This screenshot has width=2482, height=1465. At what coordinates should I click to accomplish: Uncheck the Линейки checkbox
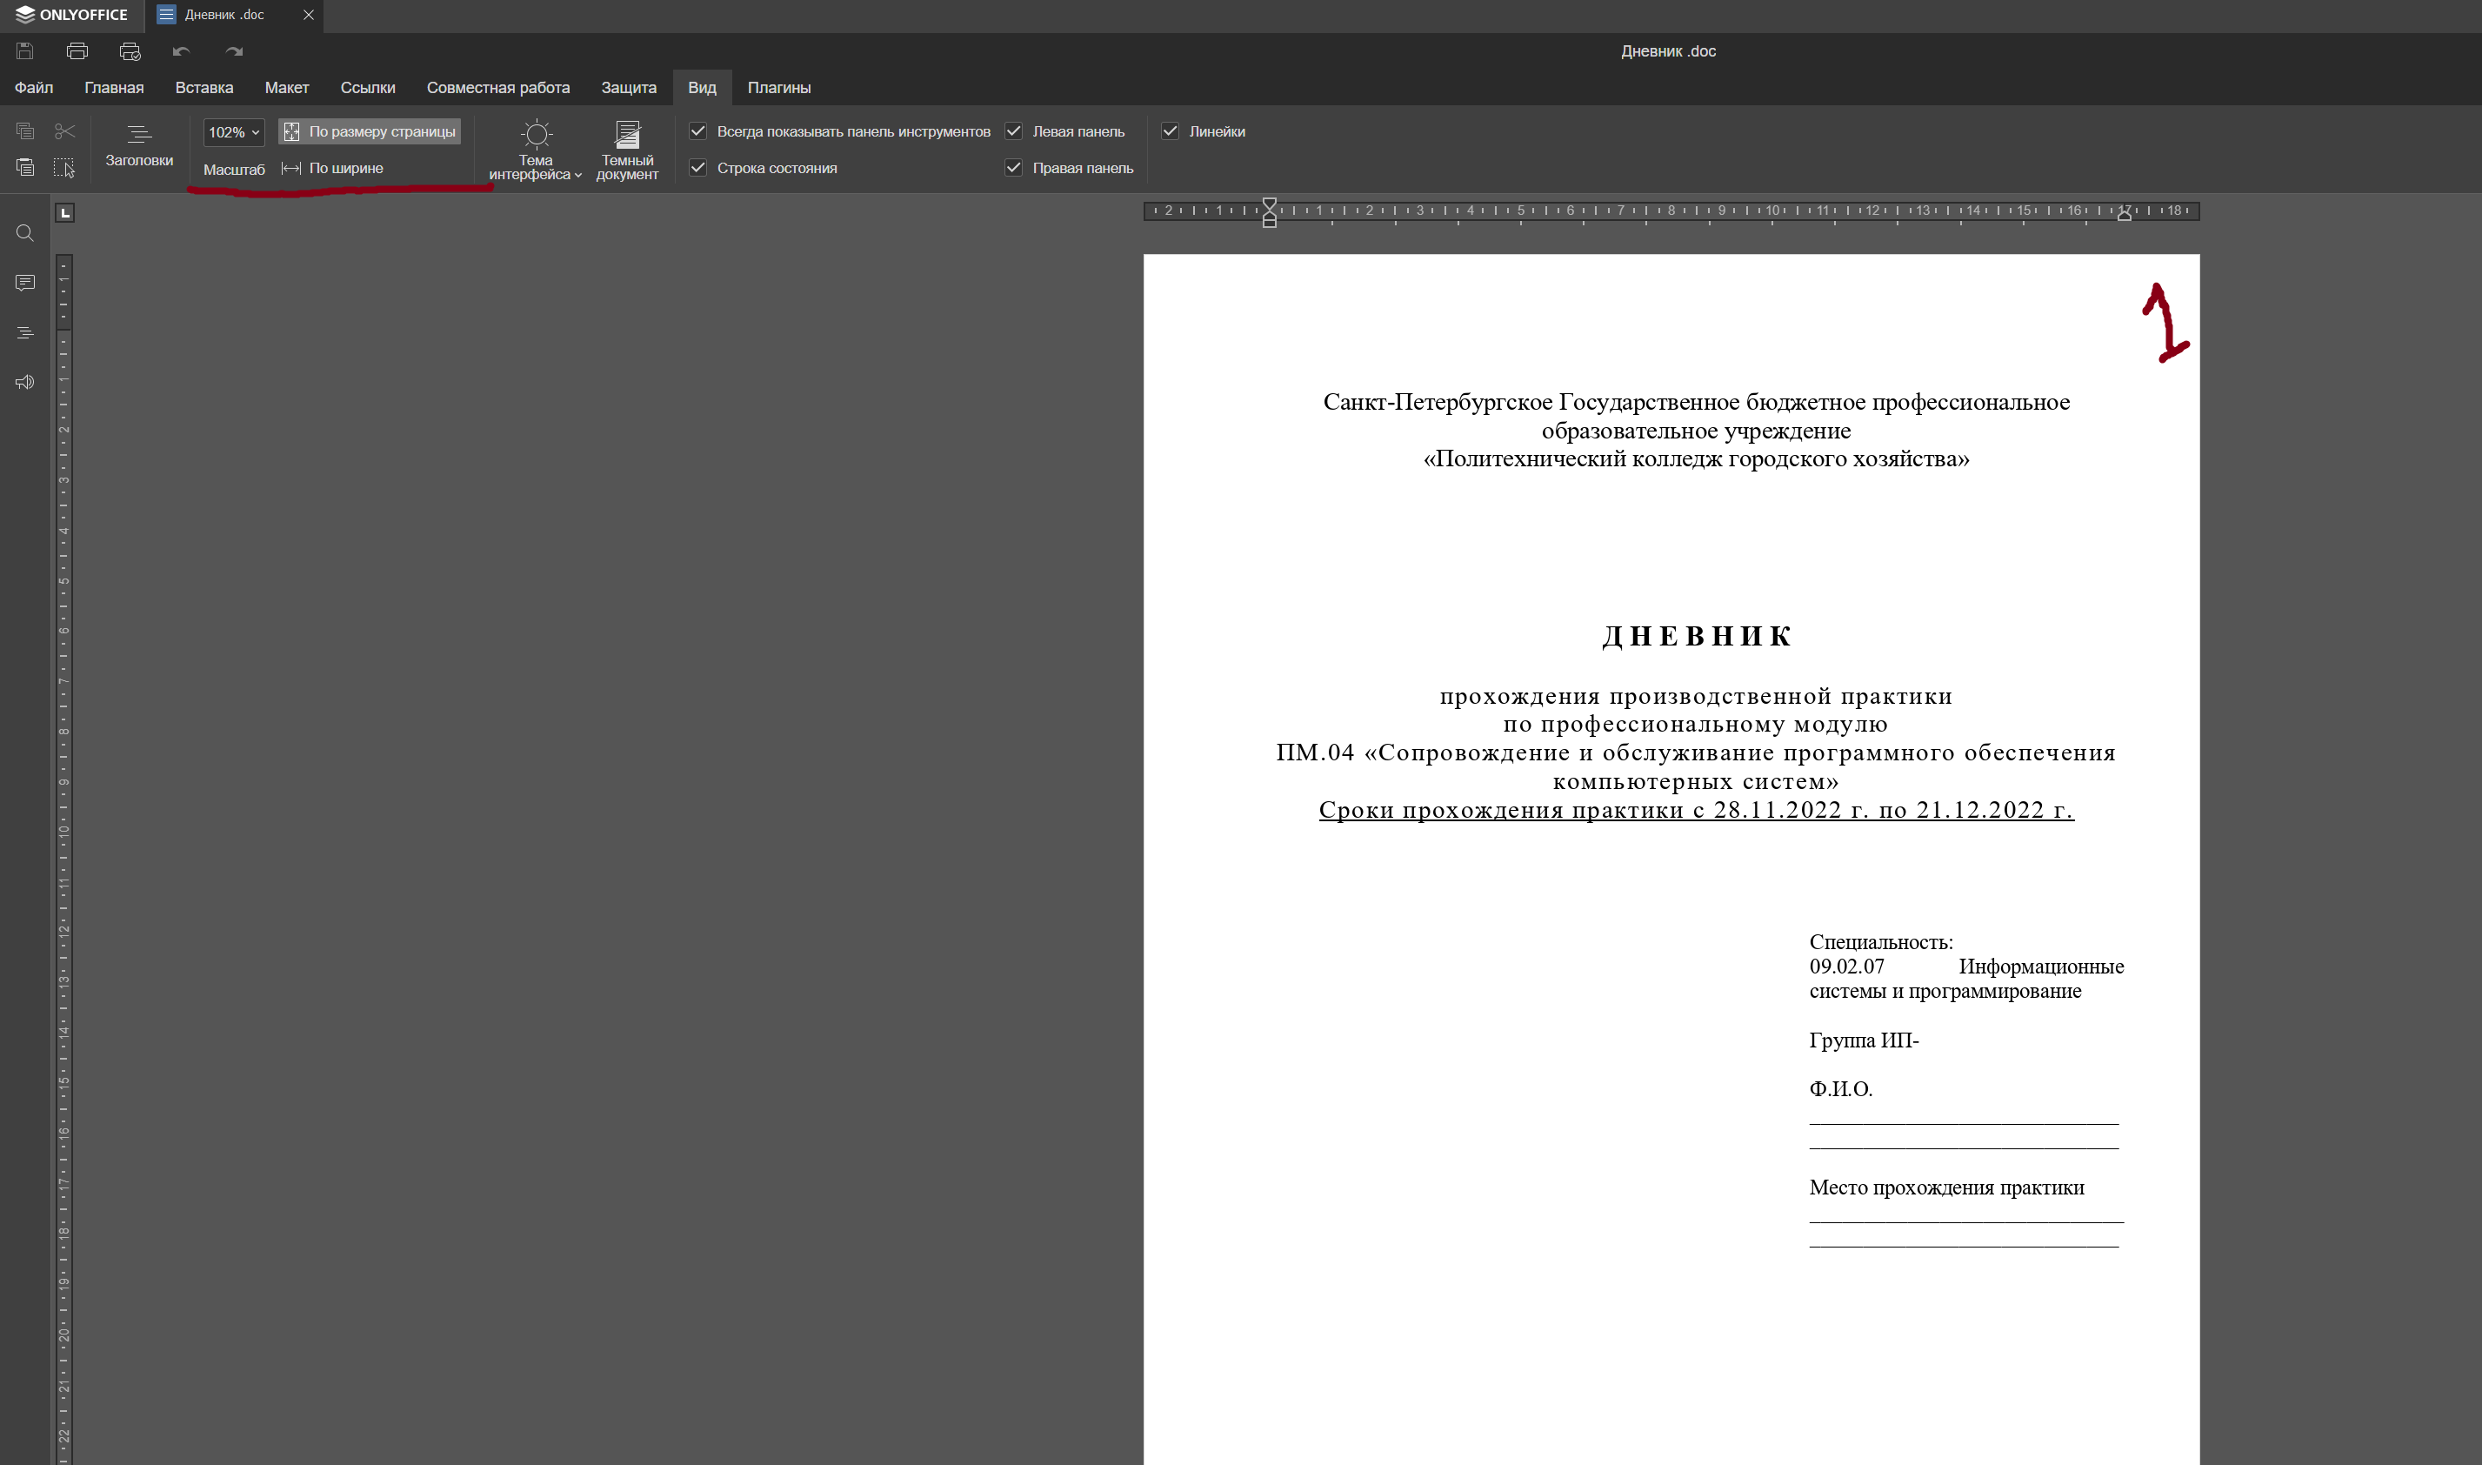click(x=1171, y=130)
